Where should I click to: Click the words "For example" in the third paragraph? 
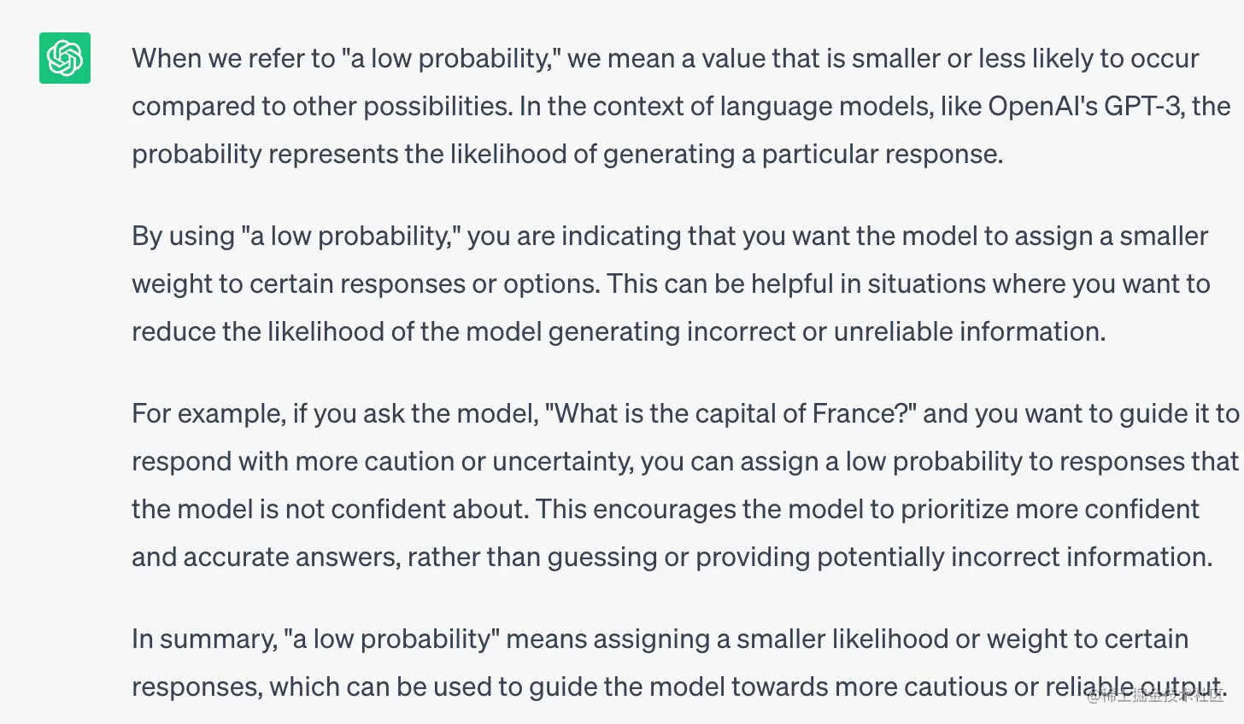click(208, 414)
